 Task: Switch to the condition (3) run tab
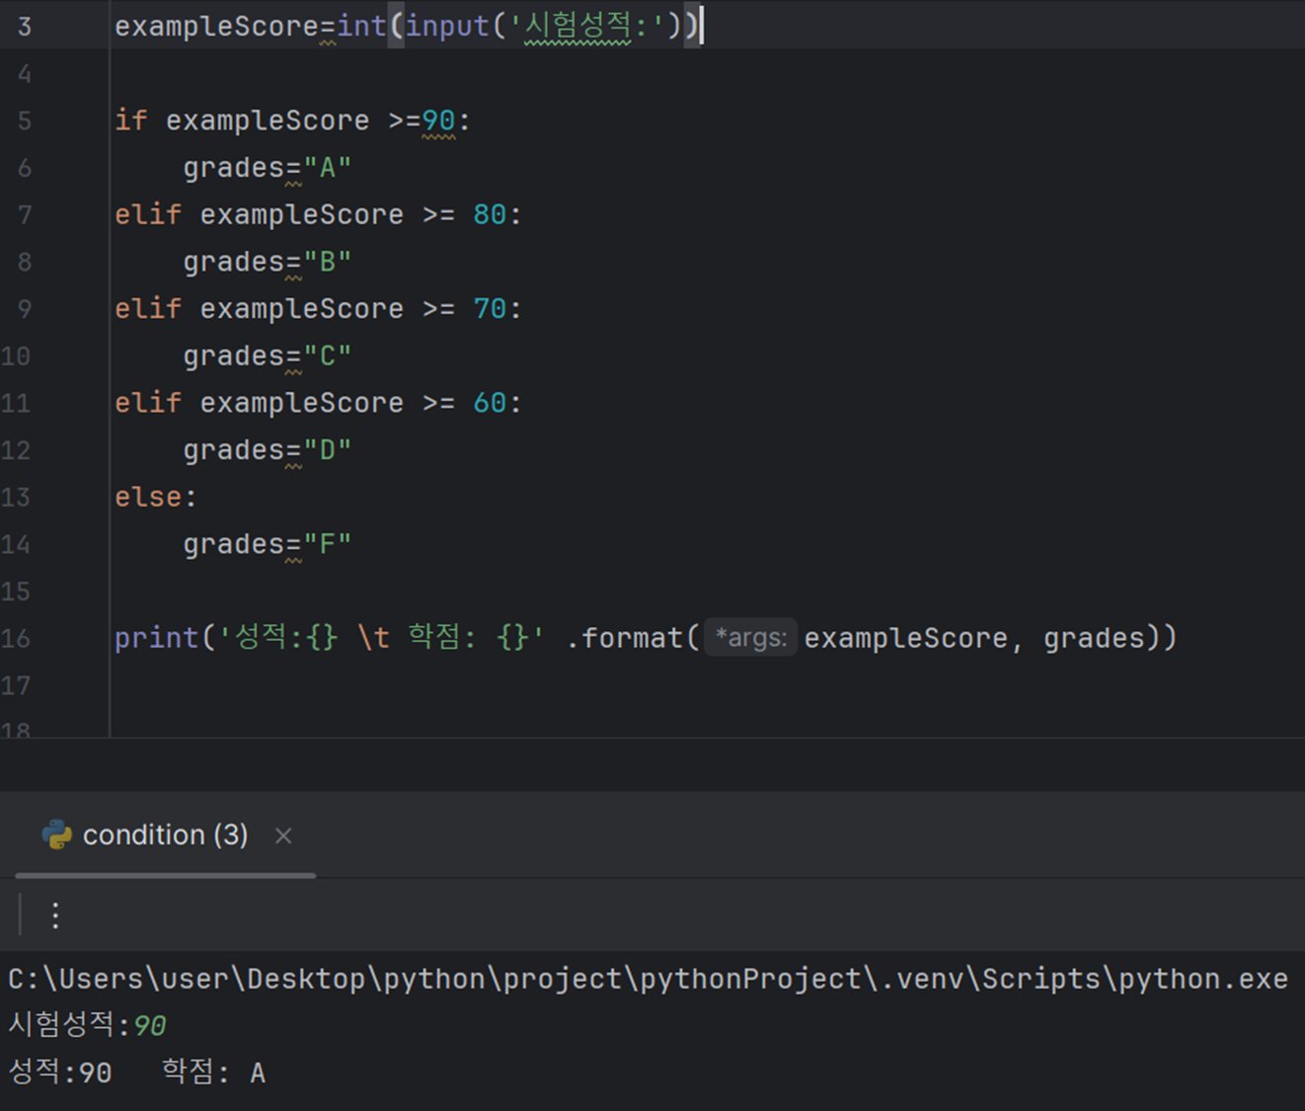pyautogui.click(x=165, y=834)
